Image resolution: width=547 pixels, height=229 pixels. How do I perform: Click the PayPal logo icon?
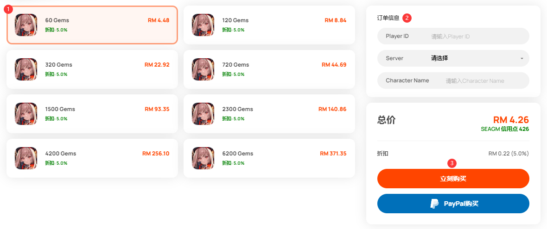coord(434,204)
